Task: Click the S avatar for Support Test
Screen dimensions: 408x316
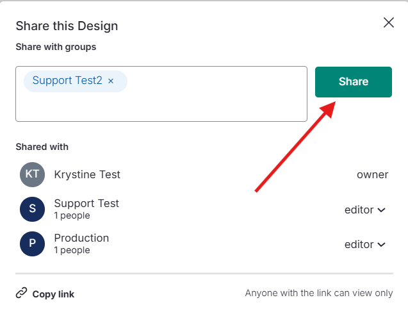Action: coord(32,209)
